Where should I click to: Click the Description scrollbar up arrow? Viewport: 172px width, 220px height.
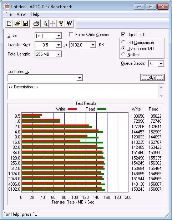(161, 87)
